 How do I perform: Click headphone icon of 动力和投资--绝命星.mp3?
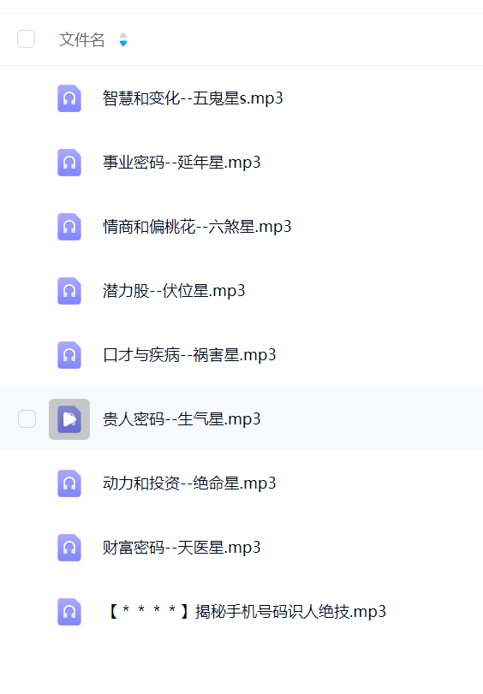click(69, 483)
